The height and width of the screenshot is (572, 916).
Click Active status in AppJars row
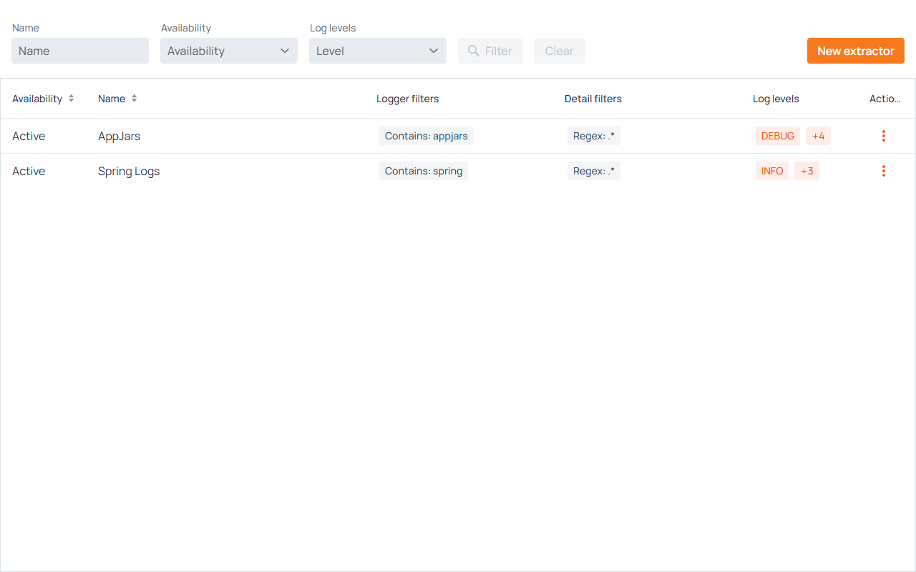(29, 136)
